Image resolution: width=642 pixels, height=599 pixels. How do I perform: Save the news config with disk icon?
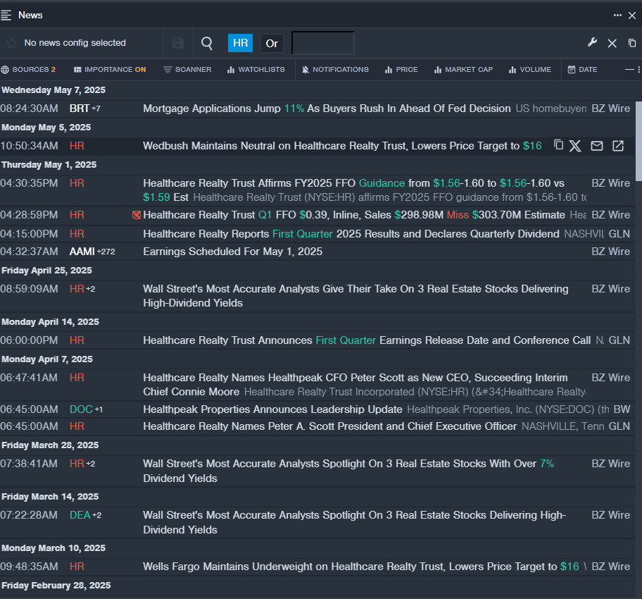coord(177,43)
